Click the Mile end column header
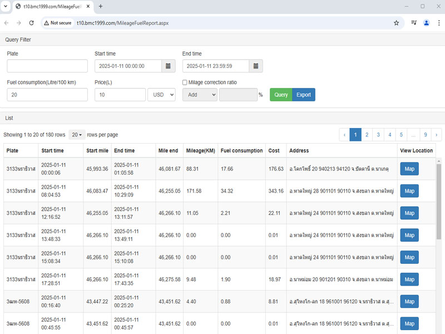 (169, 151)
